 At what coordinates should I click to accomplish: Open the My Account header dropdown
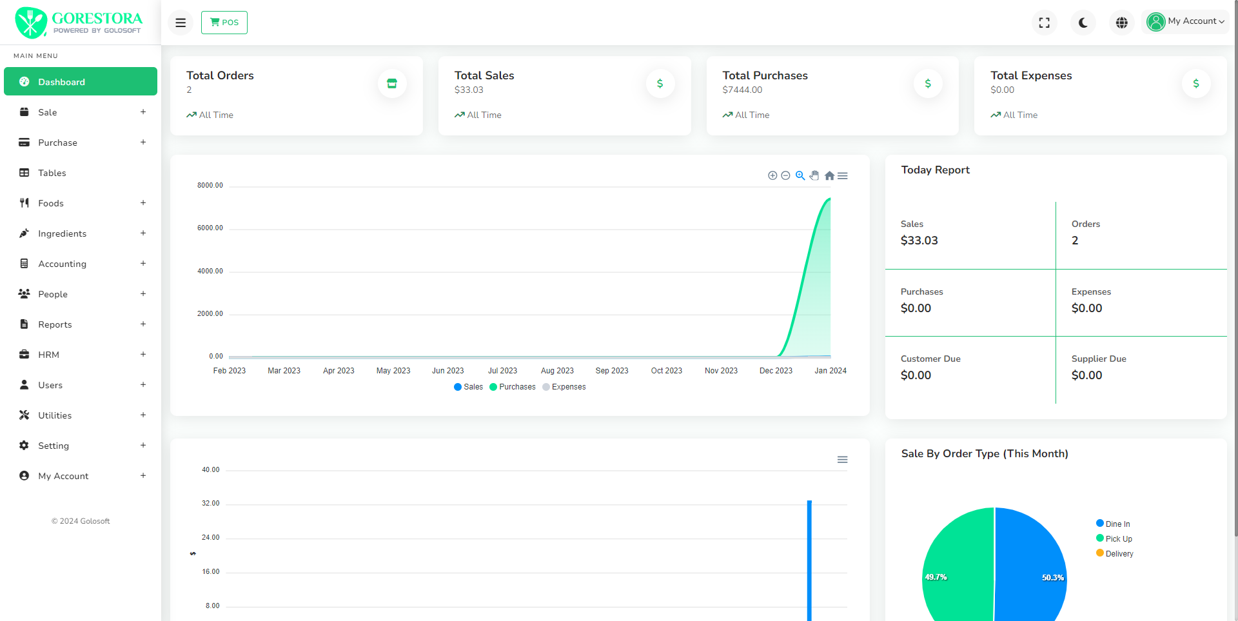[x=1186, y=21]
